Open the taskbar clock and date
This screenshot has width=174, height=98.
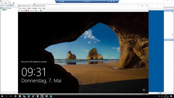166,96
